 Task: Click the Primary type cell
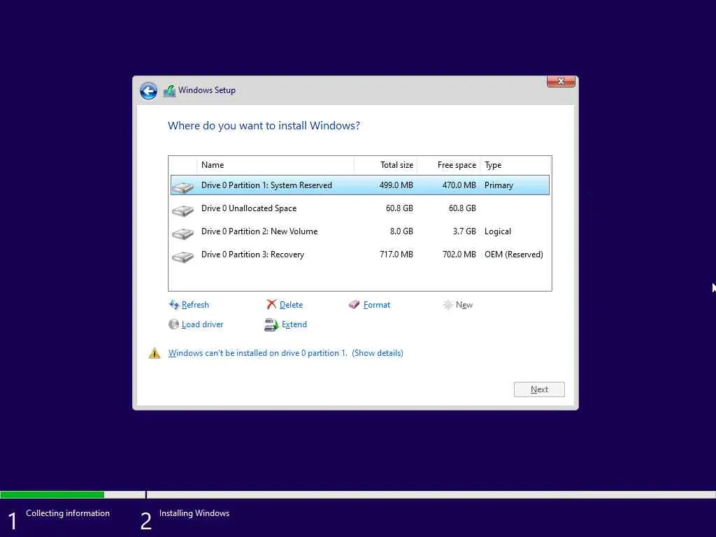pos(499,185)
